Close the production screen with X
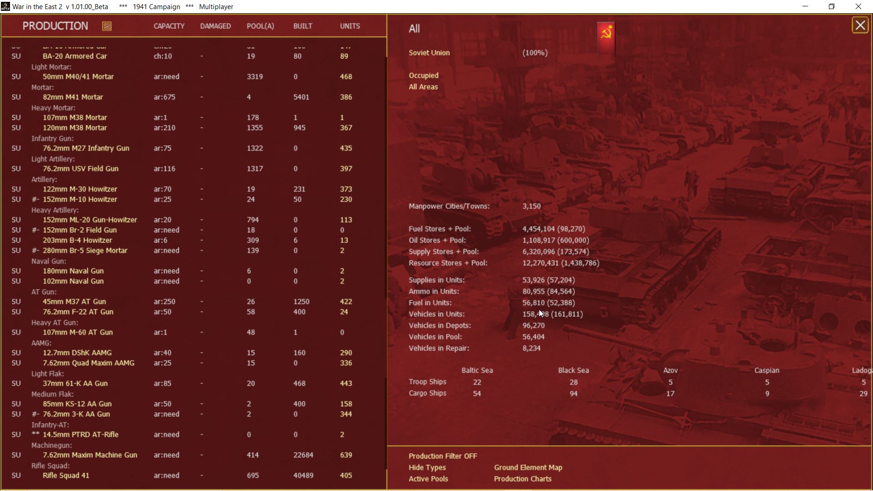Viewport: 873px width, 491px height. pyautogui.click(x=860, y=25)
